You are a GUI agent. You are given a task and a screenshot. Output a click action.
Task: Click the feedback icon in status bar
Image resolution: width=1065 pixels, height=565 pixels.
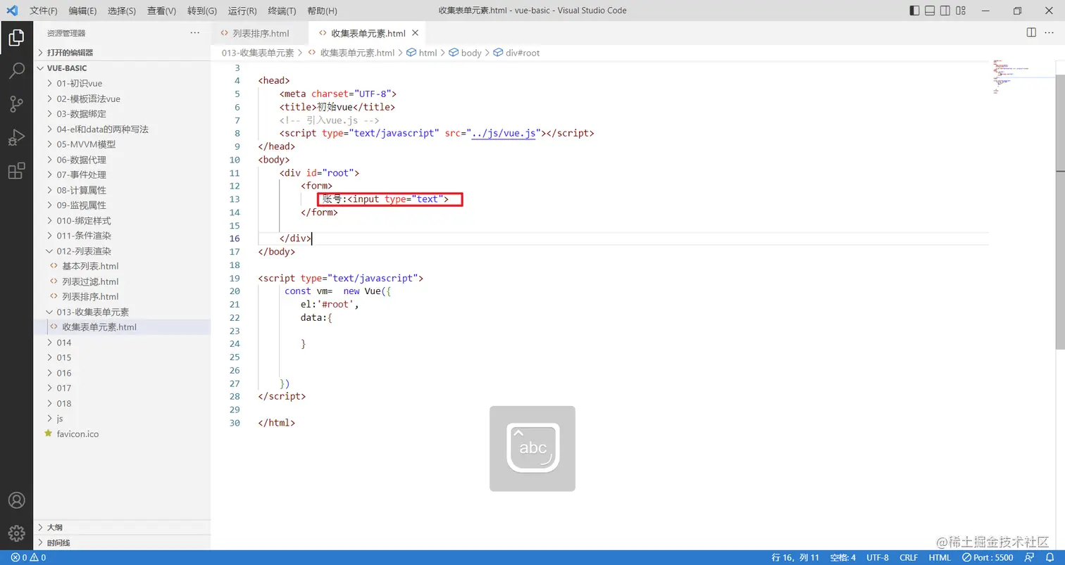[1030, 557]
